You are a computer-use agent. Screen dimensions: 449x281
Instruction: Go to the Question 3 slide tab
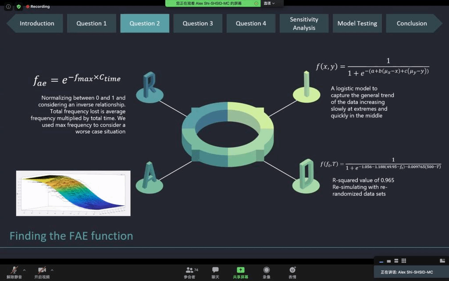click(x=198, y=23)
